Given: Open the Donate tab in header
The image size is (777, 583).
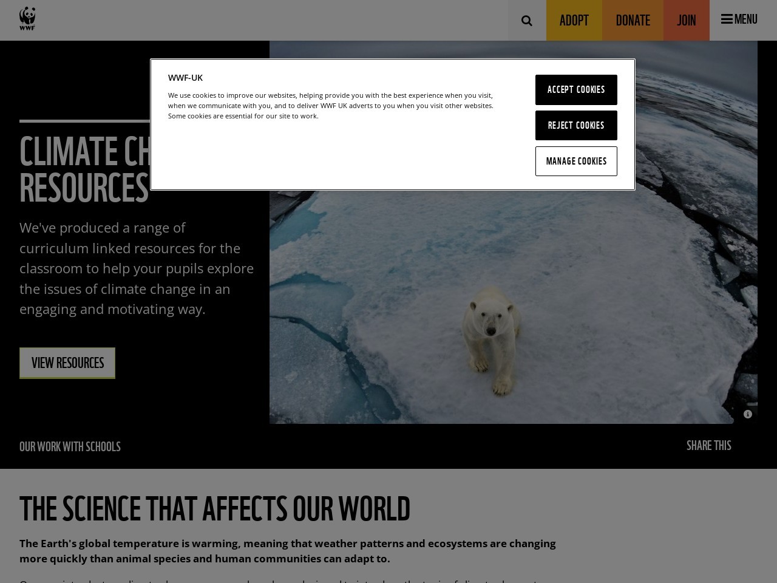Looking at the screenshot, I should 633,21.
